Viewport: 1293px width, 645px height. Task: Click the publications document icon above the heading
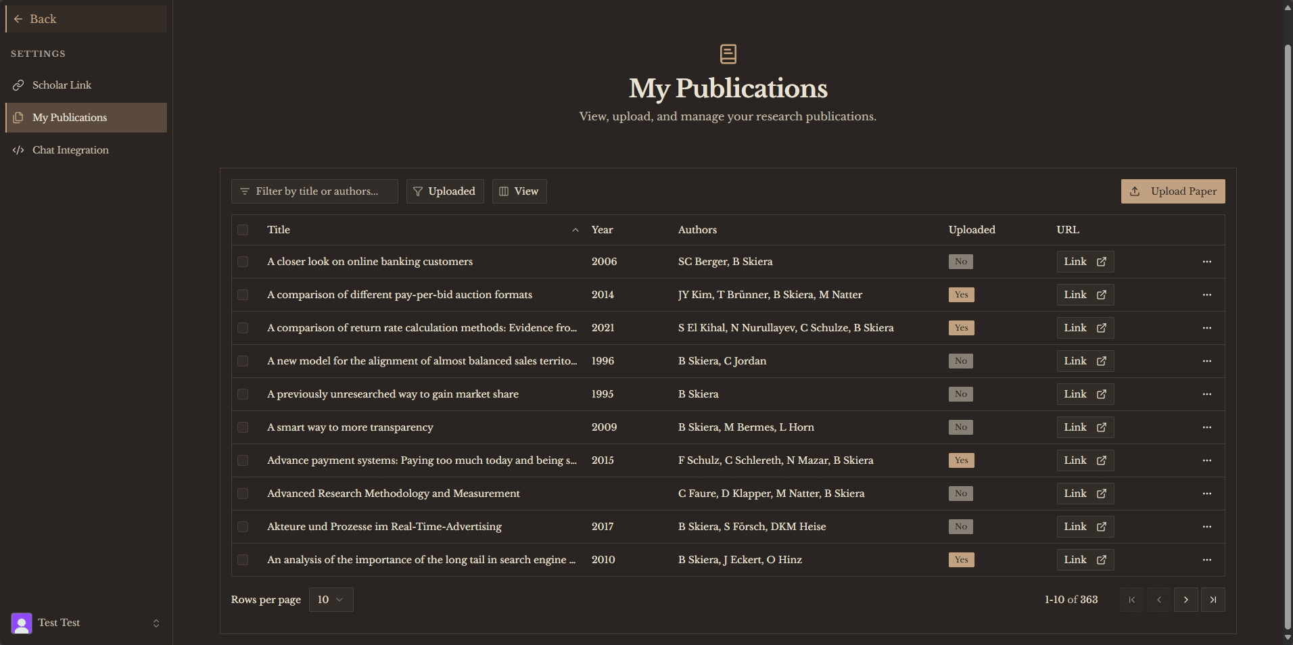[728, 53]
